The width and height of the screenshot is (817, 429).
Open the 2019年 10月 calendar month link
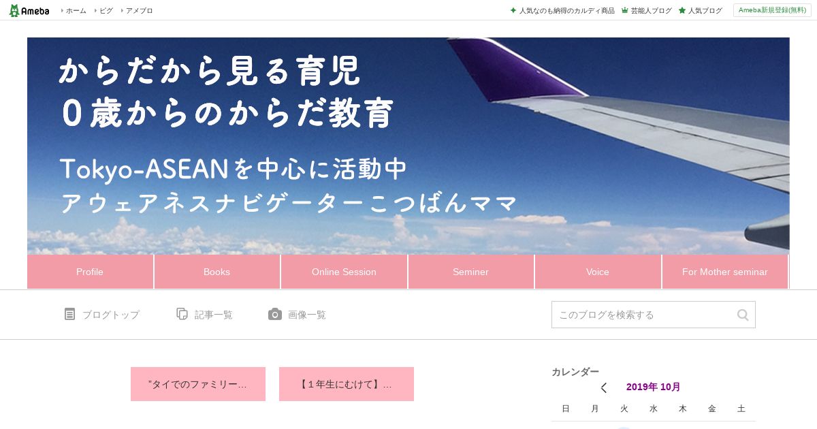pos(653,387)
